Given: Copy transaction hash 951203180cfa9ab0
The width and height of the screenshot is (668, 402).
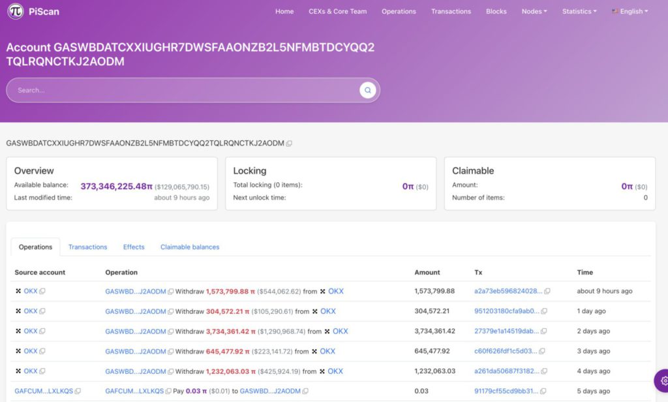Looking at the screenshot, I should click(544, 311).
